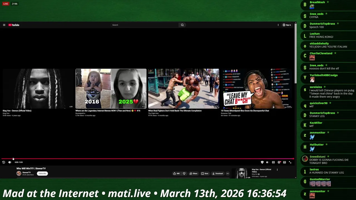Viewport: 356px width, 200px height.
Task: Open the King Von Demon endscreen thumbnail
Action: (38, 89)
